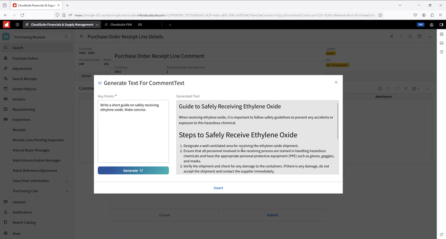Screen dimensions: 446x239
Task: Open Receipts in sidebar
Action: click(x=19, y=130)
